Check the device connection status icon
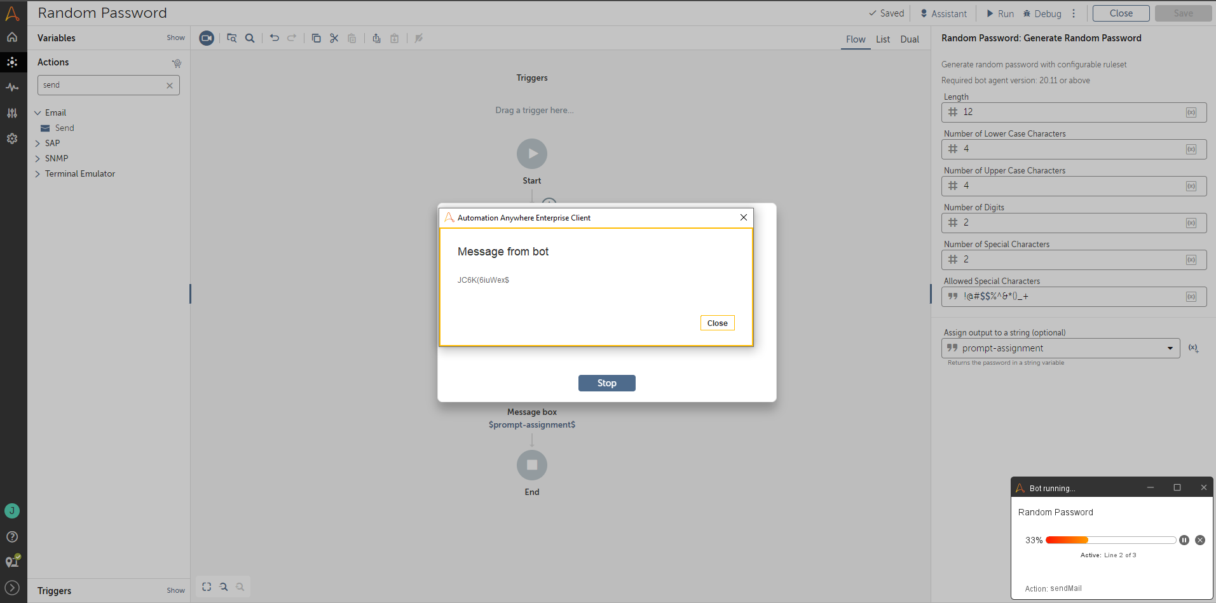This screenshot has width=1216, height=603. pos(13,561)
